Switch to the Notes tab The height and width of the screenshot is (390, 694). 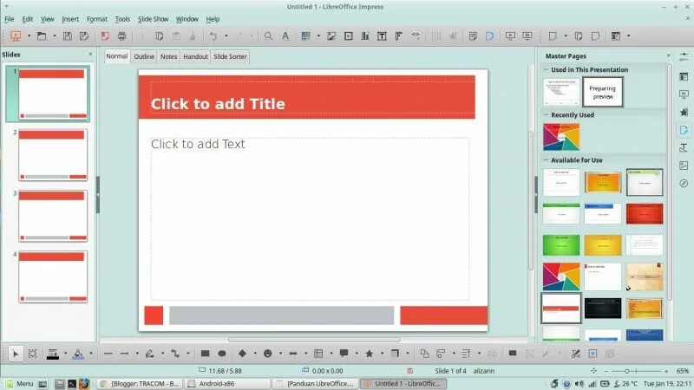click(x=168, y=56)
